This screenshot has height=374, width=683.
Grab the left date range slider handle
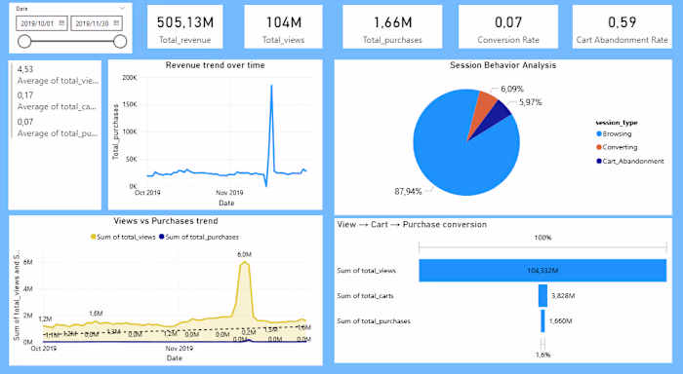tap(24, 42)
